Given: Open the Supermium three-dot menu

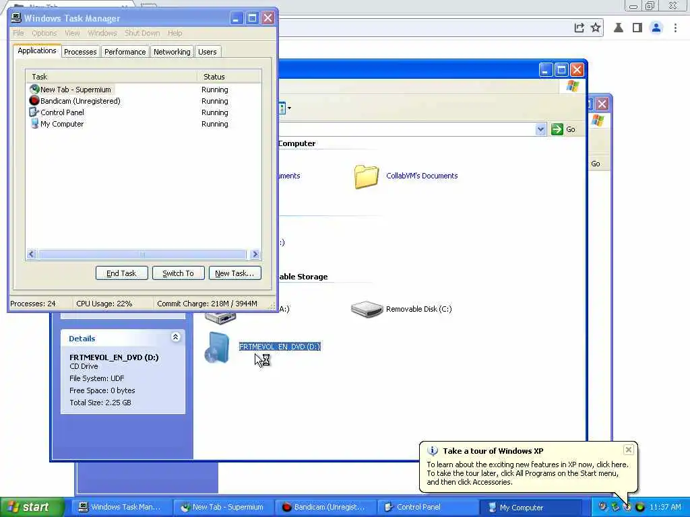Looking at the screenshot, I should point(675,28).
